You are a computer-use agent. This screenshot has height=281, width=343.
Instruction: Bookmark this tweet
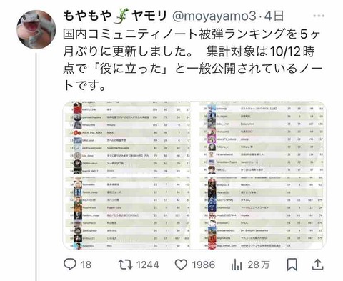tap(292, 265)
